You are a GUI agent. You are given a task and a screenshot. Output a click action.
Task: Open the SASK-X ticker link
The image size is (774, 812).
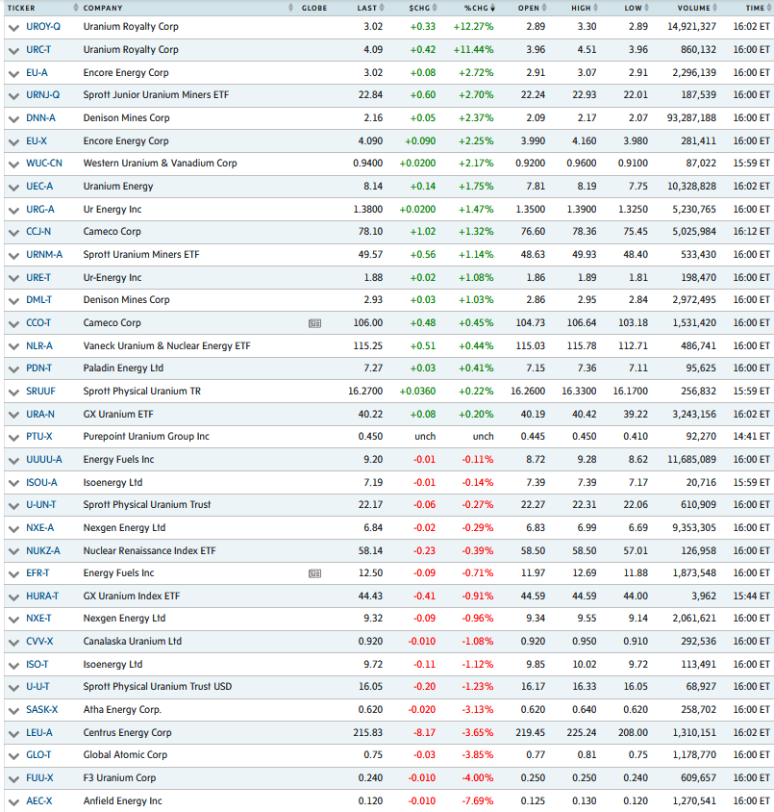click(x=42, y=709)
